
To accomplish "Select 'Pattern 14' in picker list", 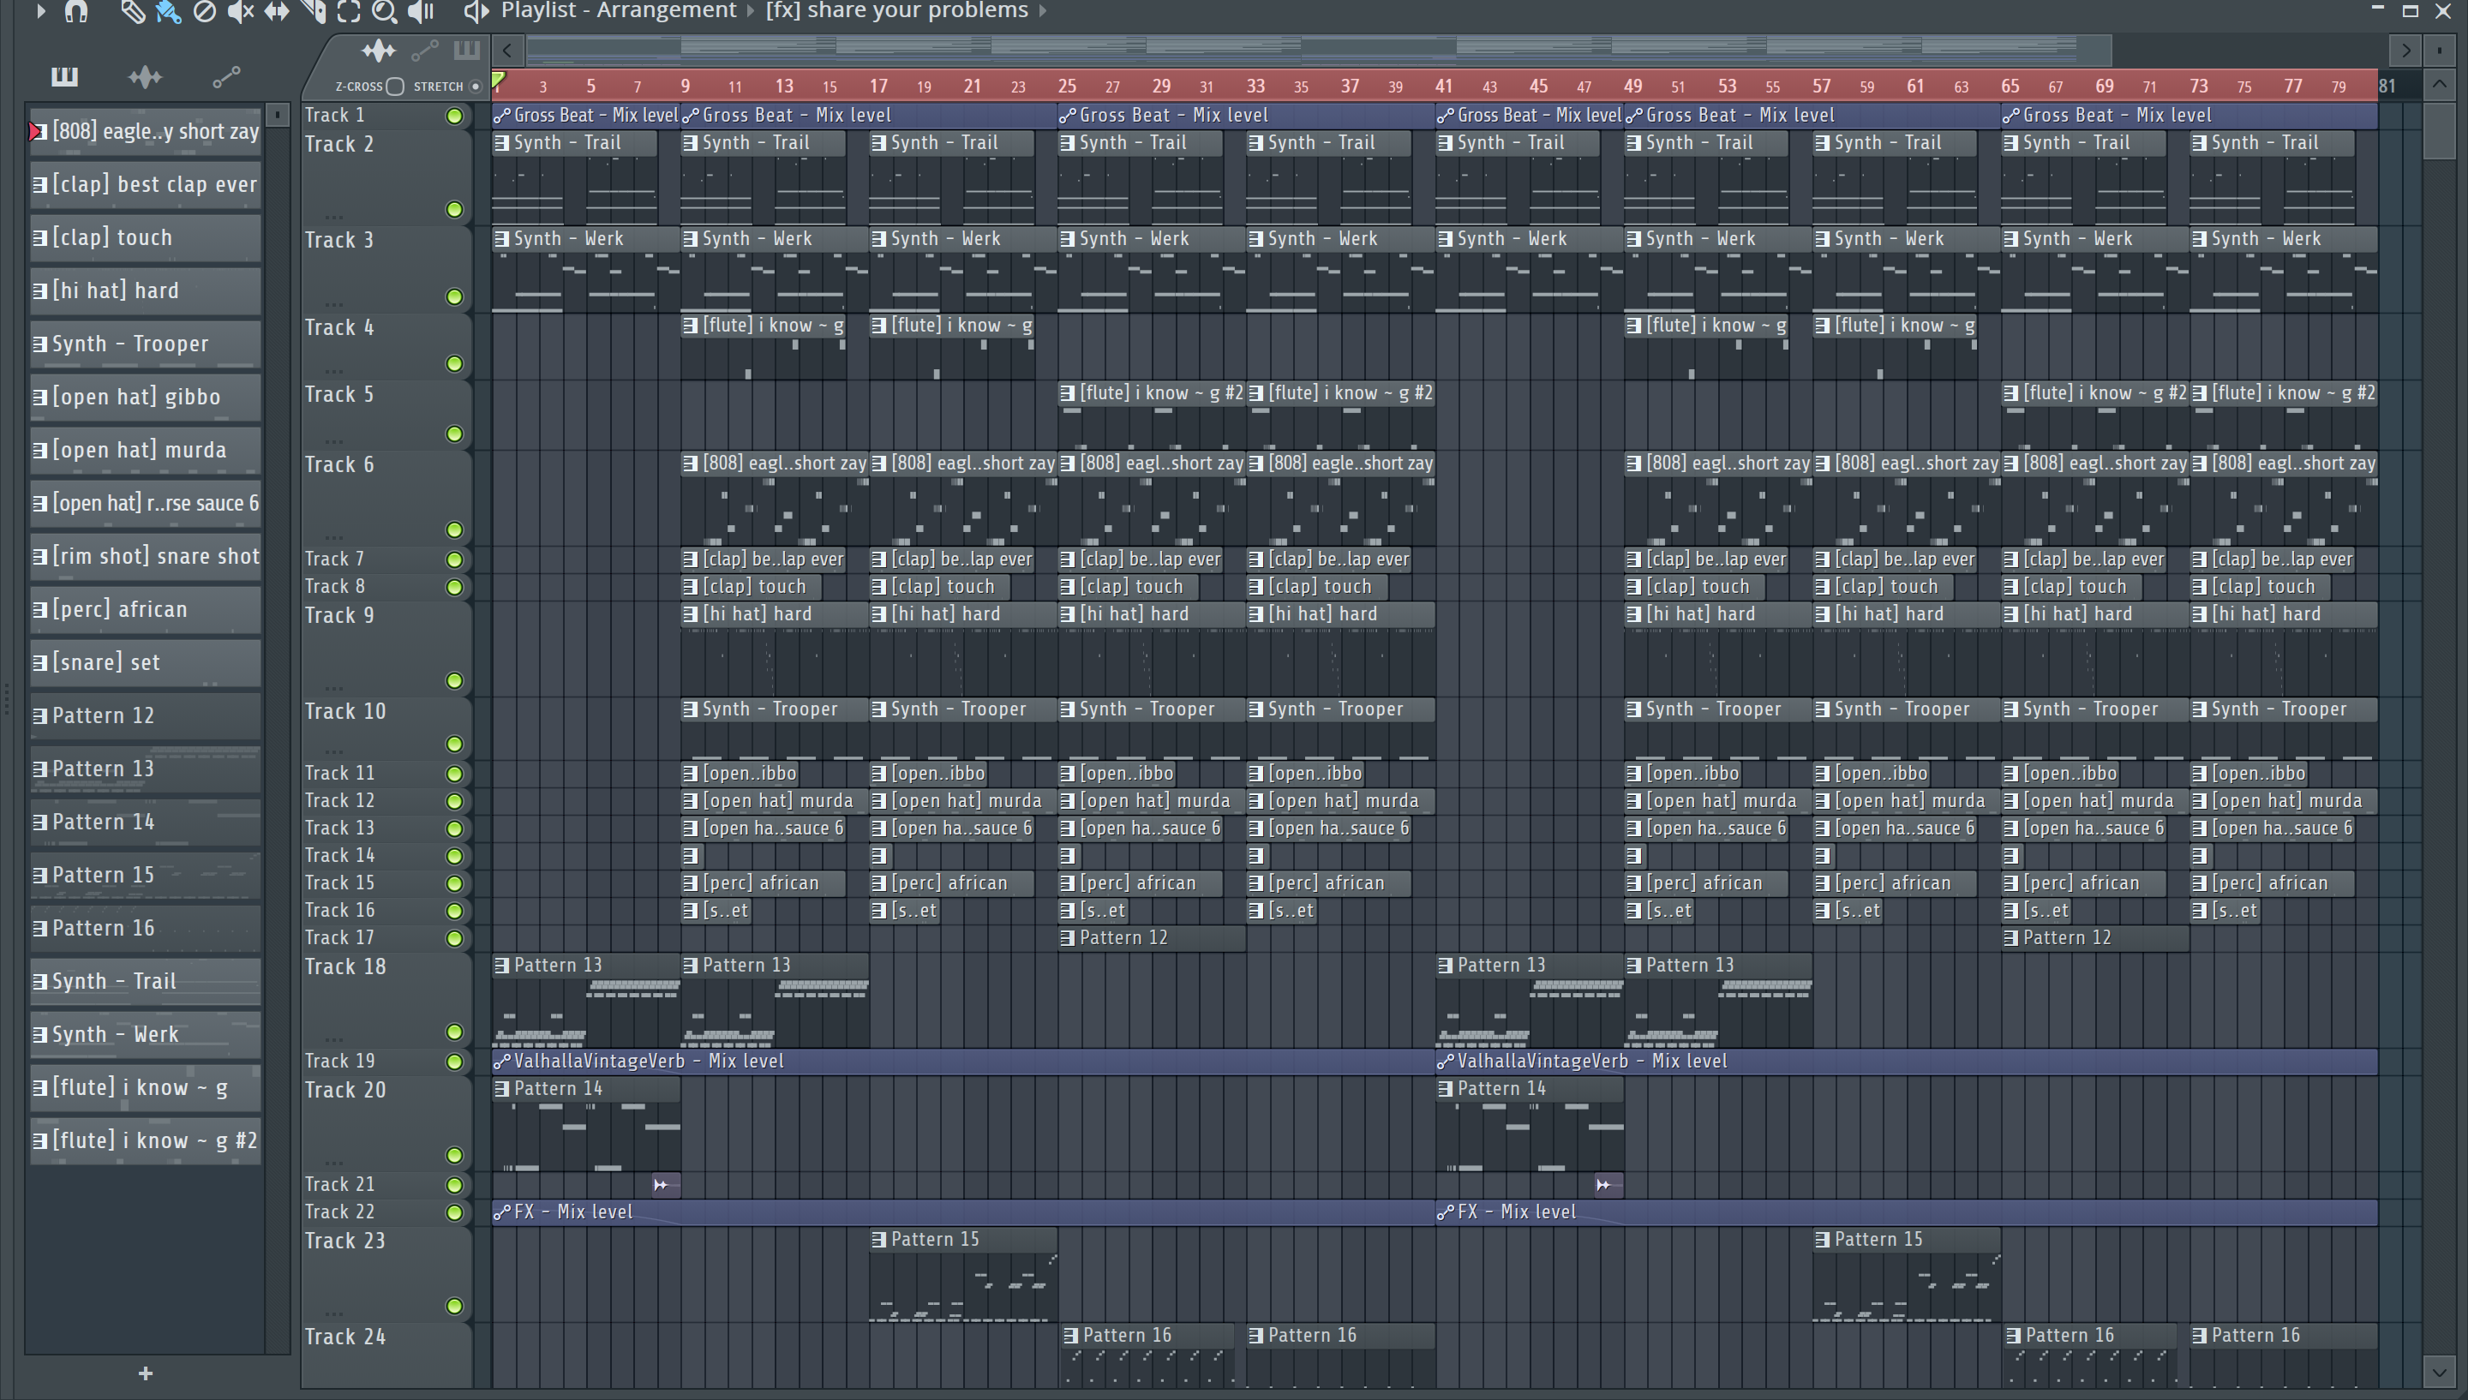I will [145, 823].
